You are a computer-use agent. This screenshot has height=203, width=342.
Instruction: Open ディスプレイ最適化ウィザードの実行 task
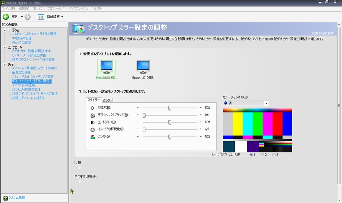pyautogui.click(x=34, y=68)
